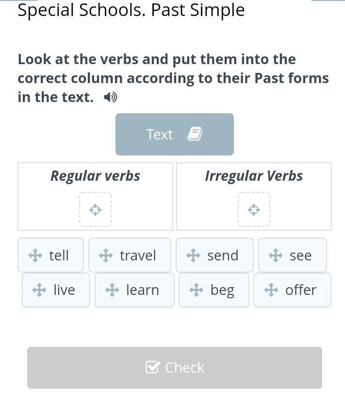The image size is (345, 412).
Task: Pick the 'offer' verb tile
Action: click(x=292, y=290)
